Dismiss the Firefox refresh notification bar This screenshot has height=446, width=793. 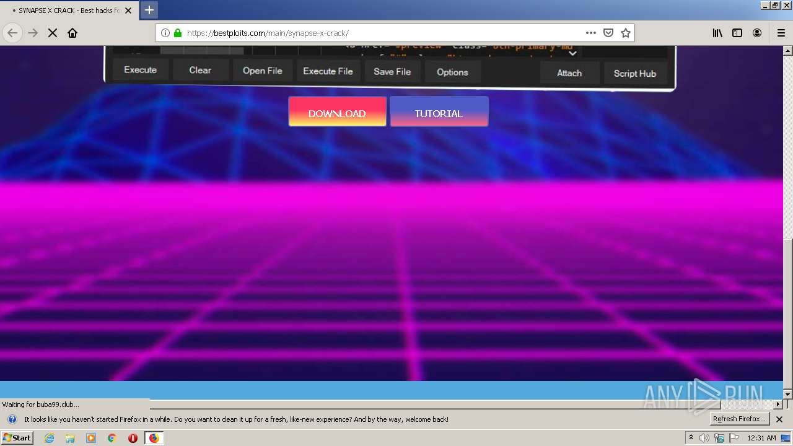pyautogui.click(x=779, y=419)
